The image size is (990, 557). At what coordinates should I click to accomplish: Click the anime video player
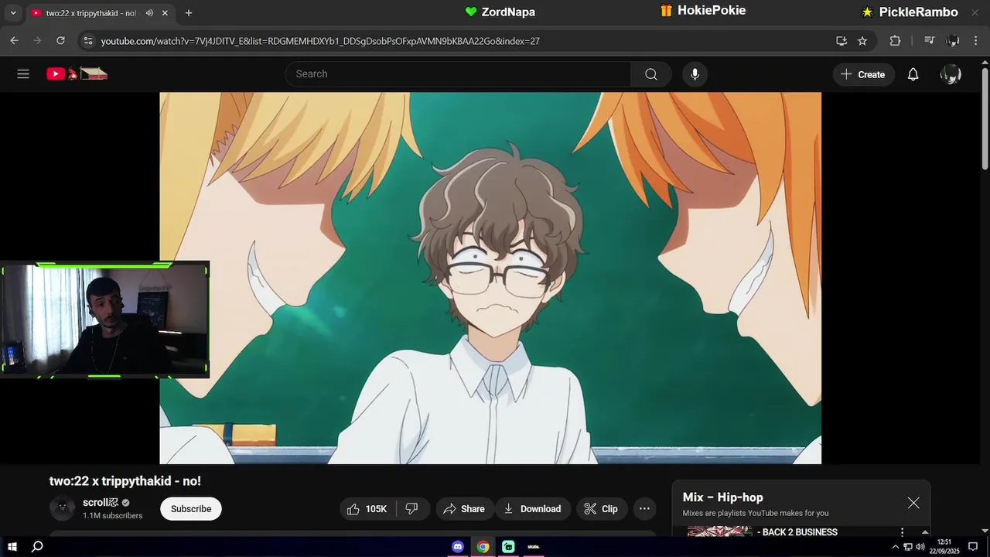[490, 278]
